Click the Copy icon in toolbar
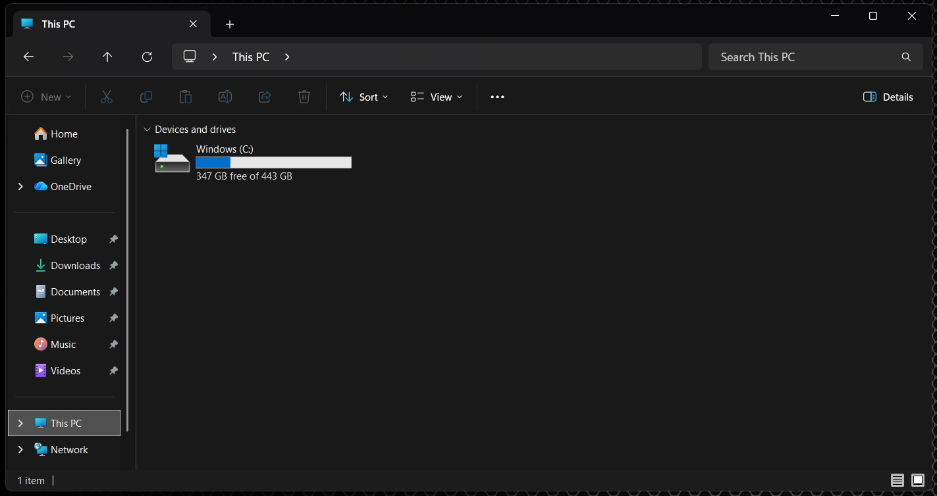Image resolution: width=937 pixels, height=496 pixels. (146, 97)
